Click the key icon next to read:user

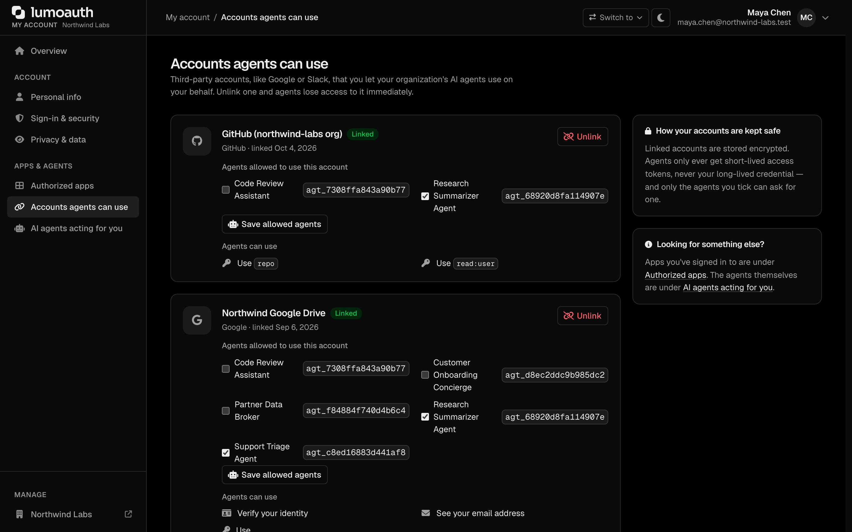point(425,263)
